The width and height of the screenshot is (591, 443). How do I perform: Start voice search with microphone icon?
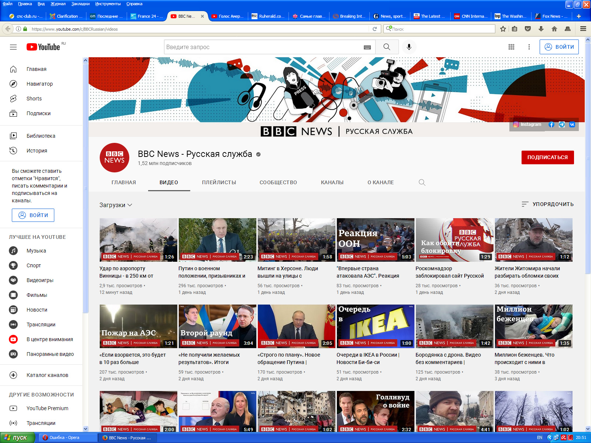click(409, 47)
